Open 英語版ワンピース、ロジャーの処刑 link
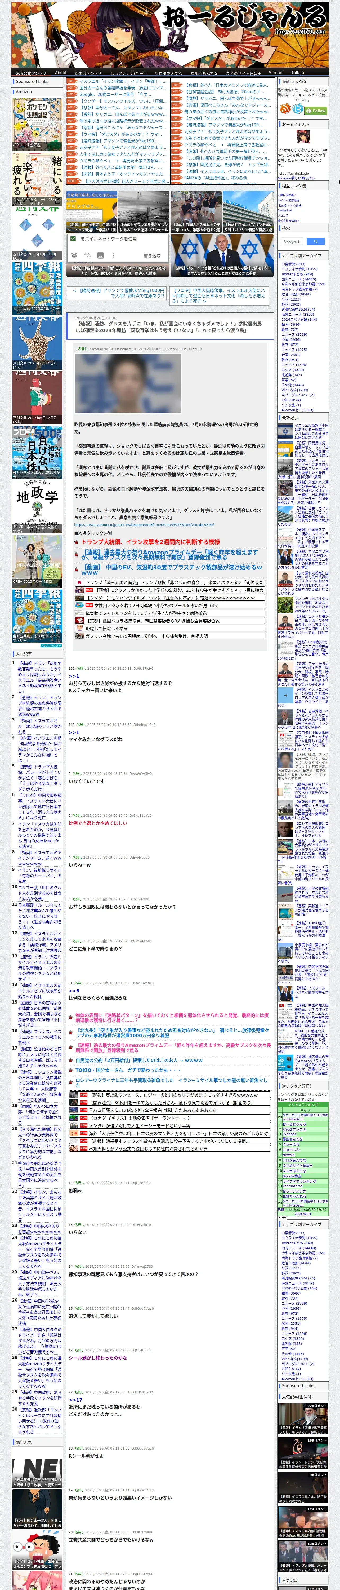The width and height of the screenshot is (340, 1590). point(169,1094)
